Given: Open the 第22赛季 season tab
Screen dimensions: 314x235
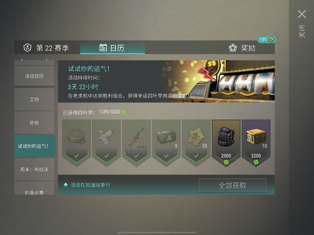Looking at the screenshot, I should point(47,48).
